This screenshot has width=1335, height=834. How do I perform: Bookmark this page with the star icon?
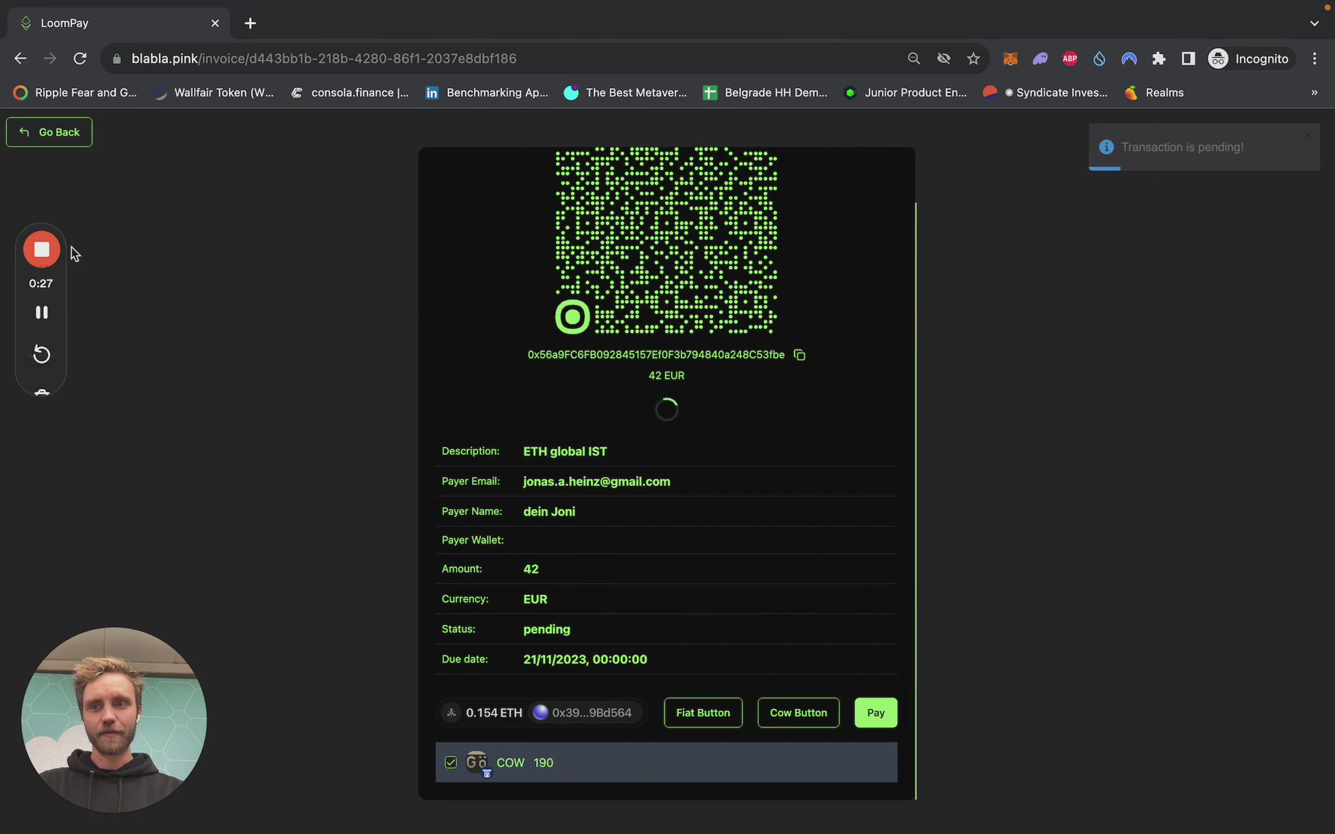point(973,59)
